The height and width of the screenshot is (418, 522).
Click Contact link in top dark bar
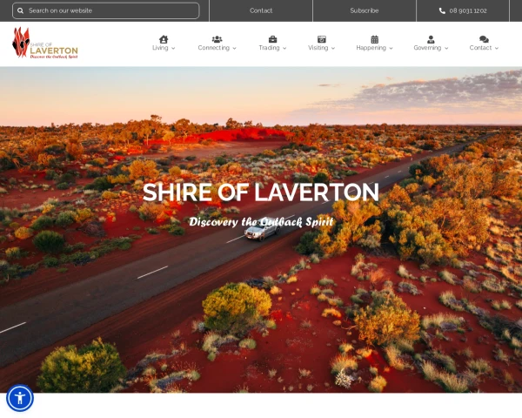261,10
